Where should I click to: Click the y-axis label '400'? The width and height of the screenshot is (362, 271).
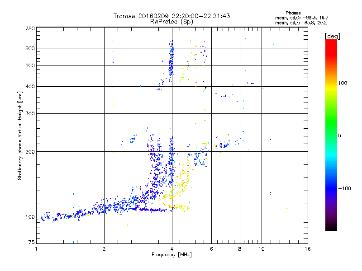[30, 86]
